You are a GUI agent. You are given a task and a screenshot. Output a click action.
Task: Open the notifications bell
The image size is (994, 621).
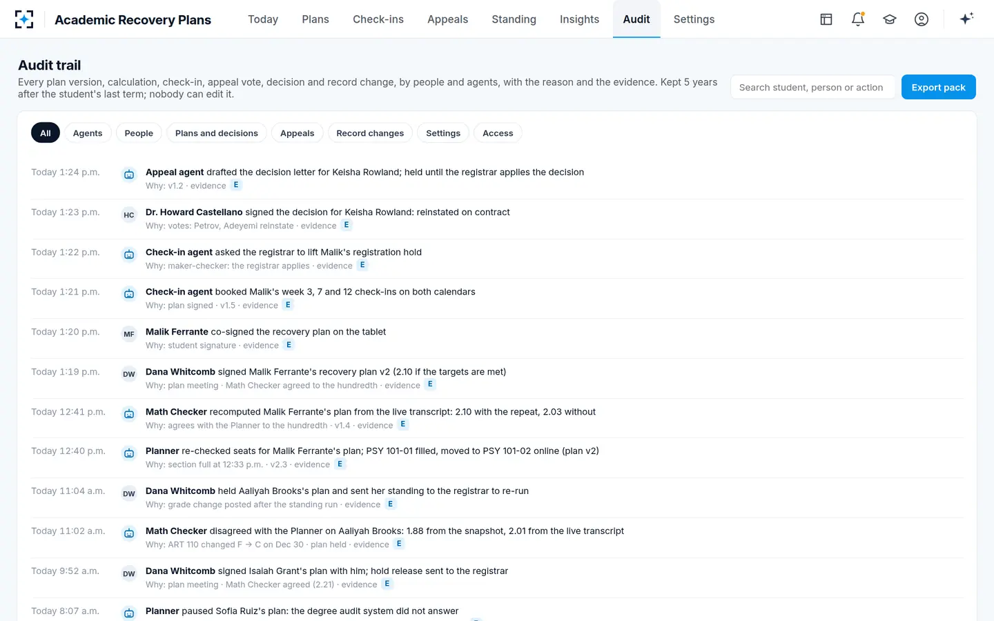pyautogui.click(x=858, y=19)
